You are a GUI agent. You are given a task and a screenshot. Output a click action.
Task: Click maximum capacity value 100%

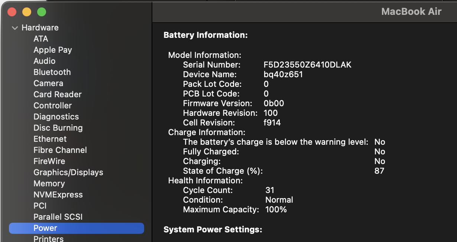click(276, 209)
